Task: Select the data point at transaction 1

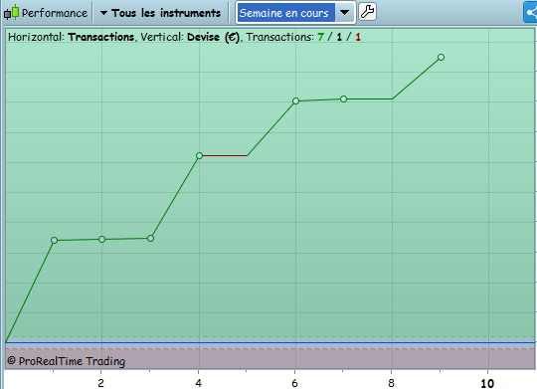Action: [x=54, y=240]
